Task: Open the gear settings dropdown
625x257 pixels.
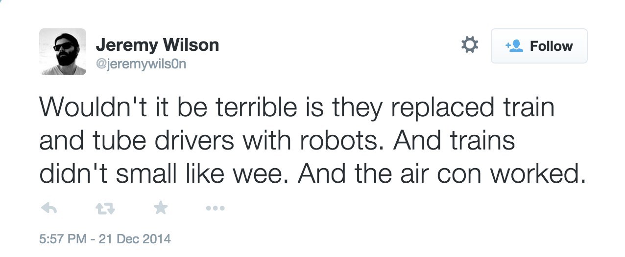Action: [x=470, y=45]
